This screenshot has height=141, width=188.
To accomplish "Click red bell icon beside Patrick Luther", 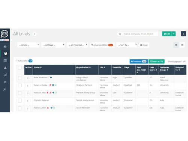I will pos(48,108).
